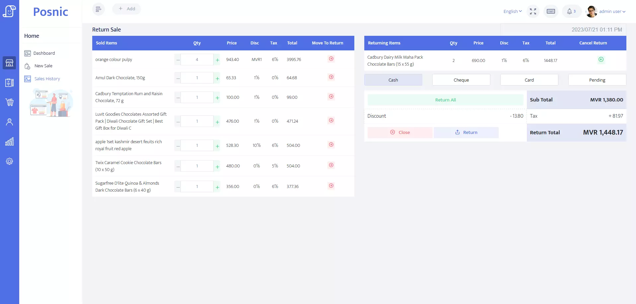Open the user profile sidebar icon
The width and height of the screenshot is (636, 304).
[9, 122]
